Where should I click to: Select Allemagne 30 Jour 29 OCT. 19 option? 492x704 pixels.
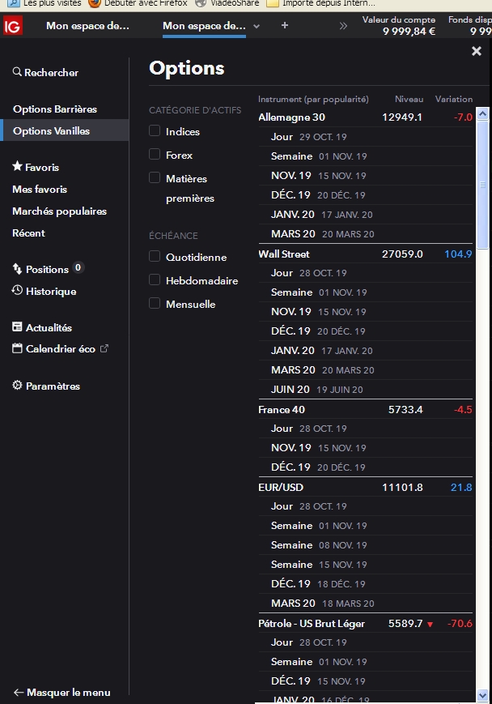(366, 137)
